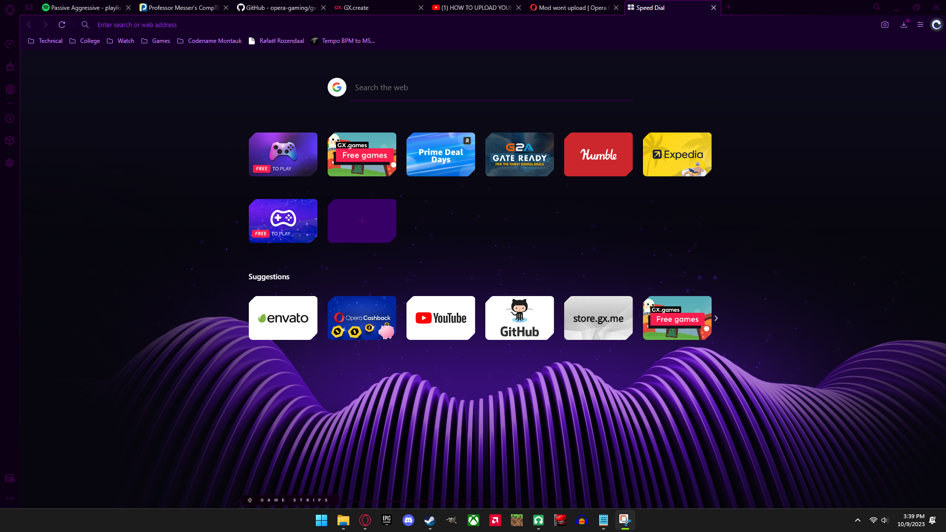Show more suggestions with the right chevron
The image size is (946, 532).
click(716, 318)
